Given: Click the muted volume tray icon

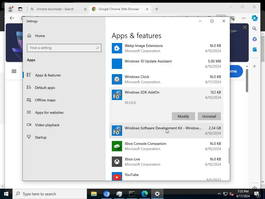Looking at the screenshot, I should tap(231, 194).
